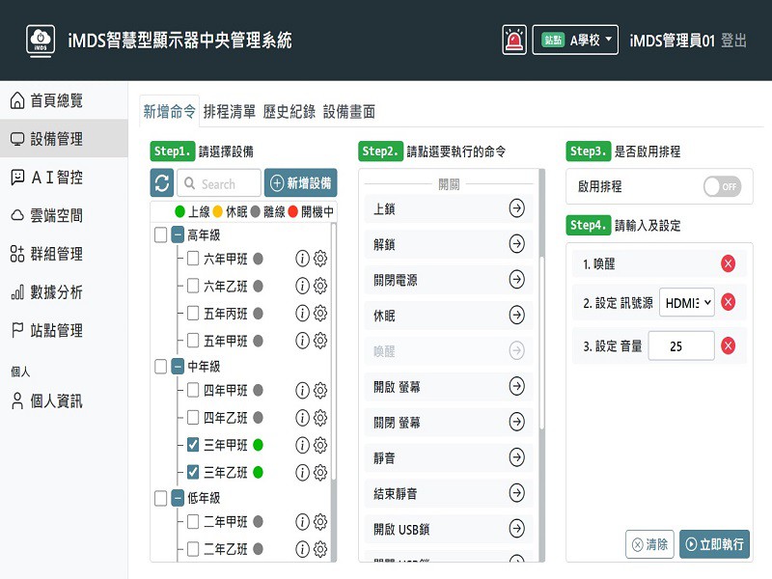Viewport: 772px width, 579px height.
Task: Open 數據分析 in the sidebar
Action: [56, 291]
